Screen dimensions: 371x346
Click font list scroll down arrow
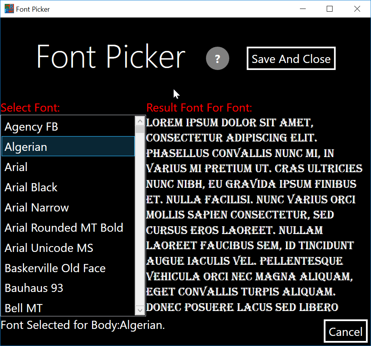pos(140,310)
